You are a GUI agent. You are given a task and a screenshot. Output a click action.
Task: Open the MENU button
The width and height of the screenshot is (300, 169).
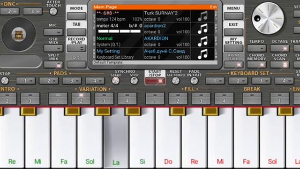(233, 15)
